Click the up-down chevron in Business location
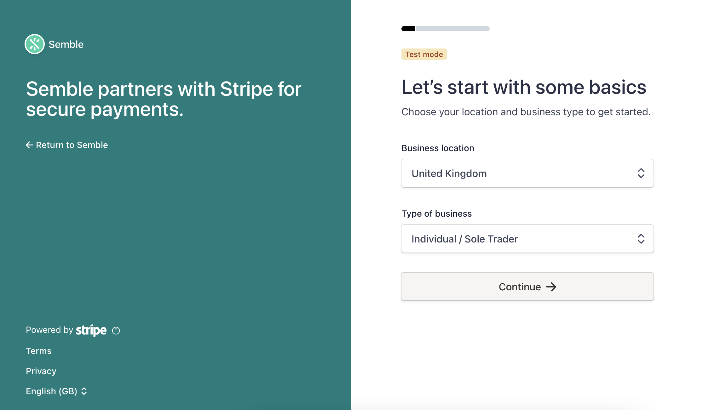The image size is (726, 410). point(641,173)
